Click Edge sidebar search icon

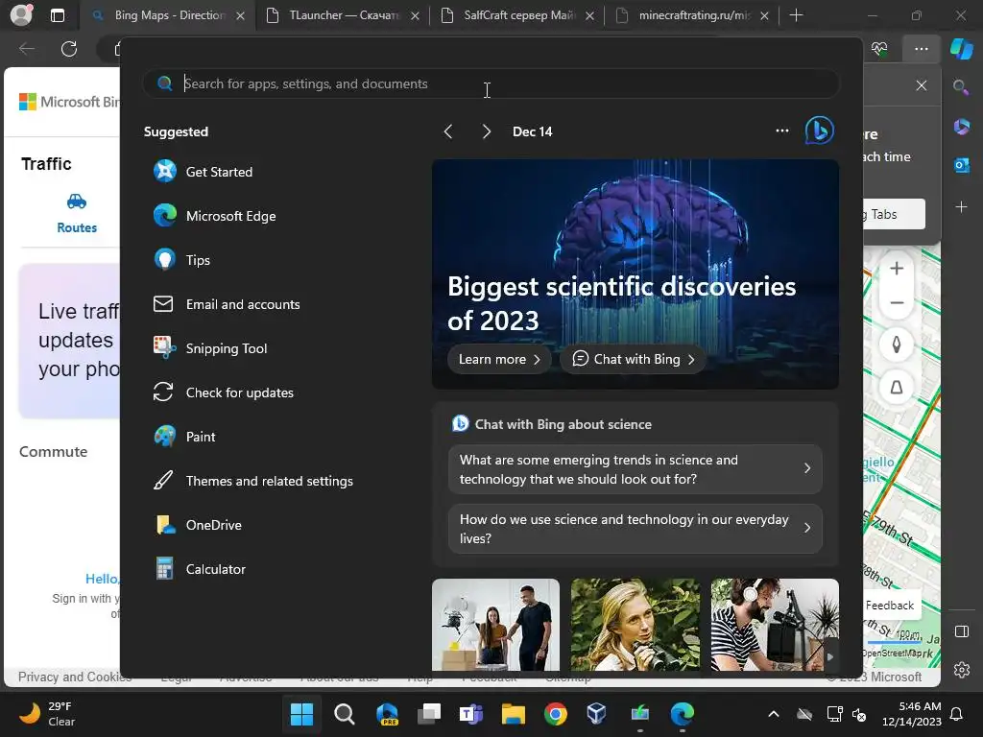[x=962, y=86]
